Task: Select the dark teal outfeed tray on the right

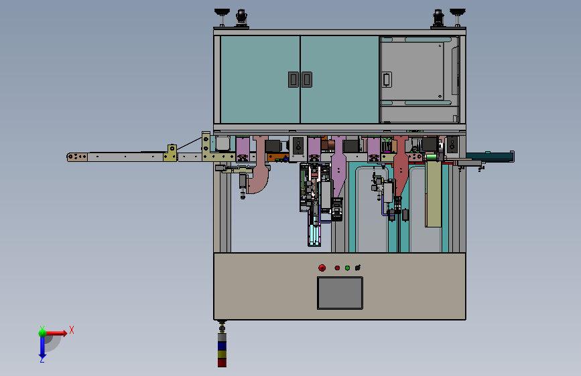Action: coord(490,157)
